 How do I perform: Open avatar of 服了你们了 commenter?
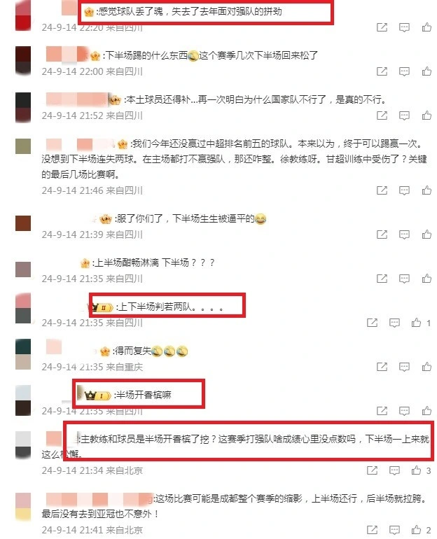click(x=23, y=223)
